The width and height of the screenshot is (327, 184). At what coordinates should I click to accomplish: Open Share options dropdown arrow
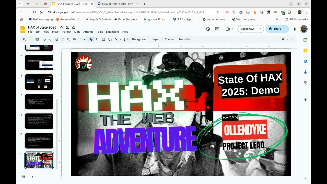coord(286,29)
